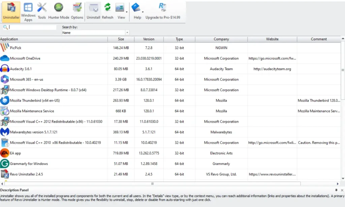Screen dimensions: 345x207
Task: Click the magnifying glass search icon
Action: click(x=5, y=27)
